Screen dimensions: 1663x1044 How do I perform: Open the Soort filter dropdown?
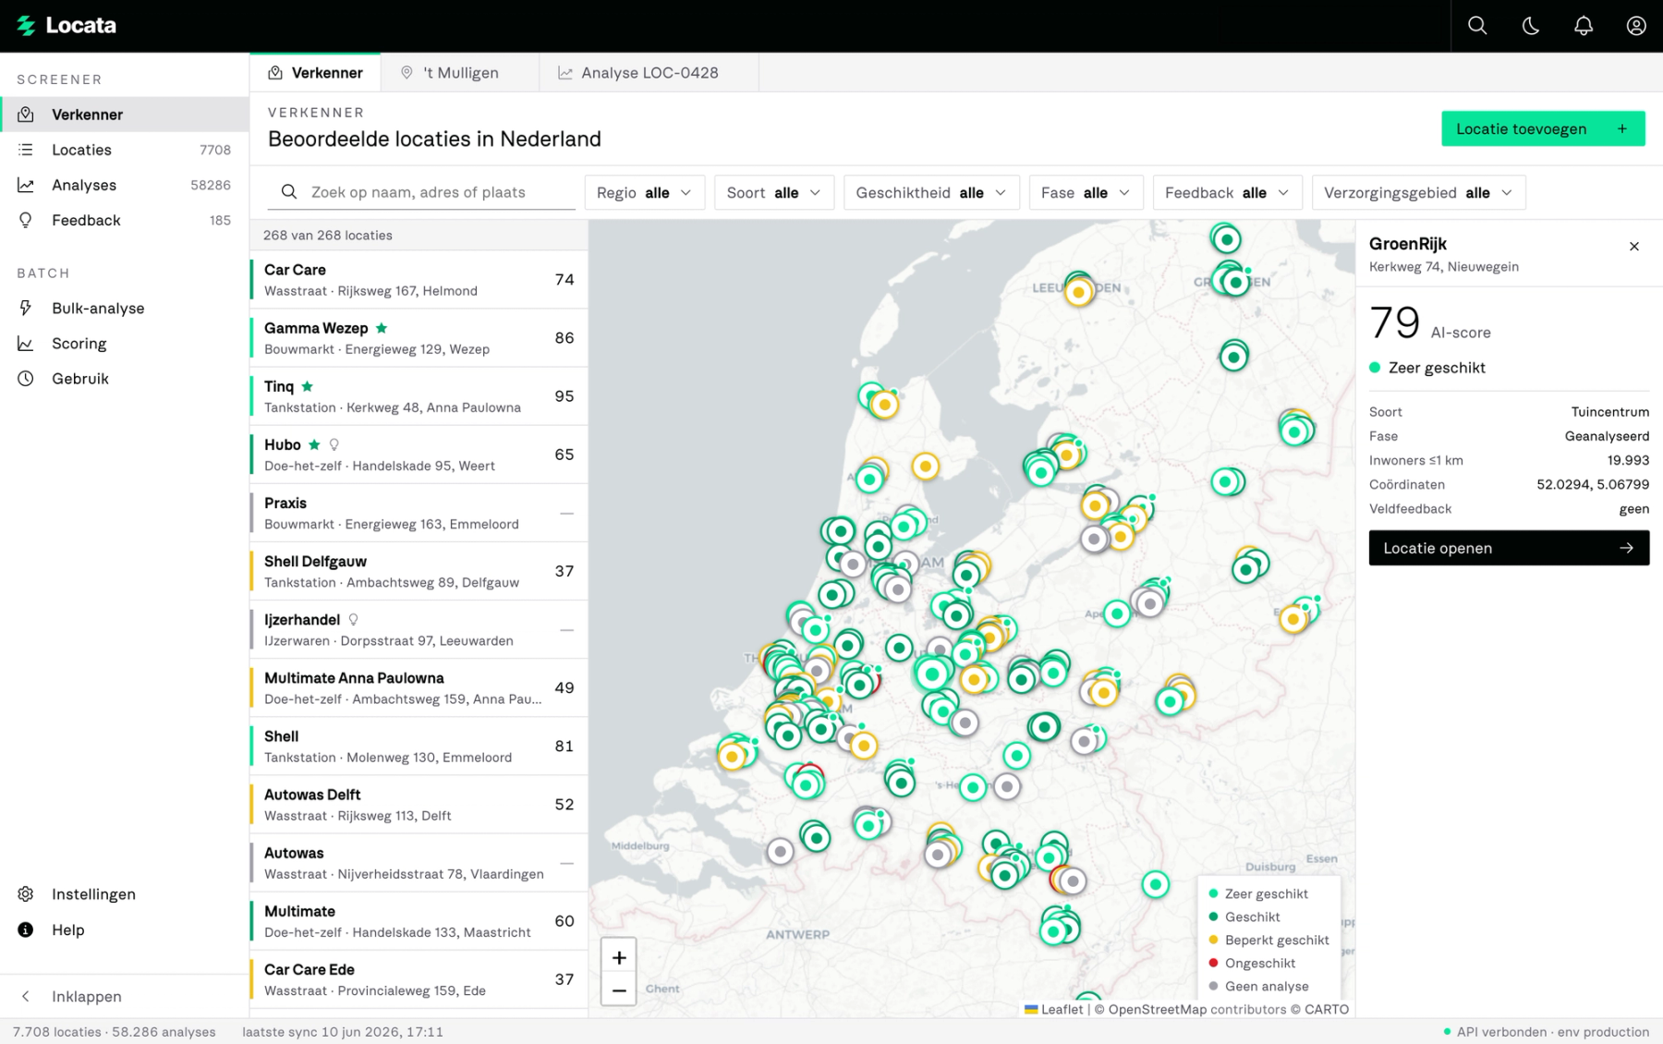click(774, 192)
